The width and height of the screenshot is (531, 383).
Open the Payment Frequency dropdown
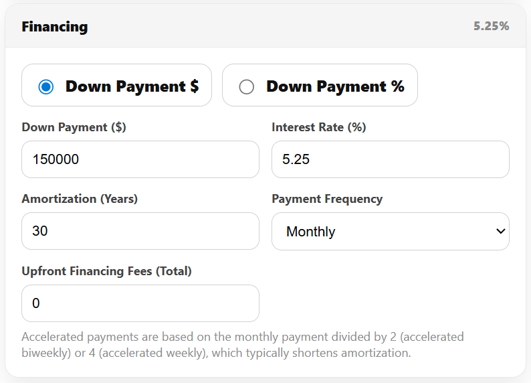click(390, 232)
